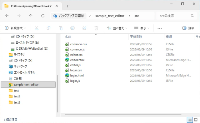Screen dimensions: 200x123
Task: Select the login.css file
Action: (x=76, y=70)
